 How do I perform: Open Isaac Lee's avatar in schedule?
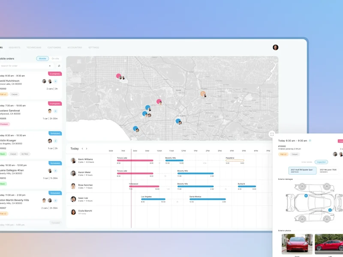click(x=73, y=199)
